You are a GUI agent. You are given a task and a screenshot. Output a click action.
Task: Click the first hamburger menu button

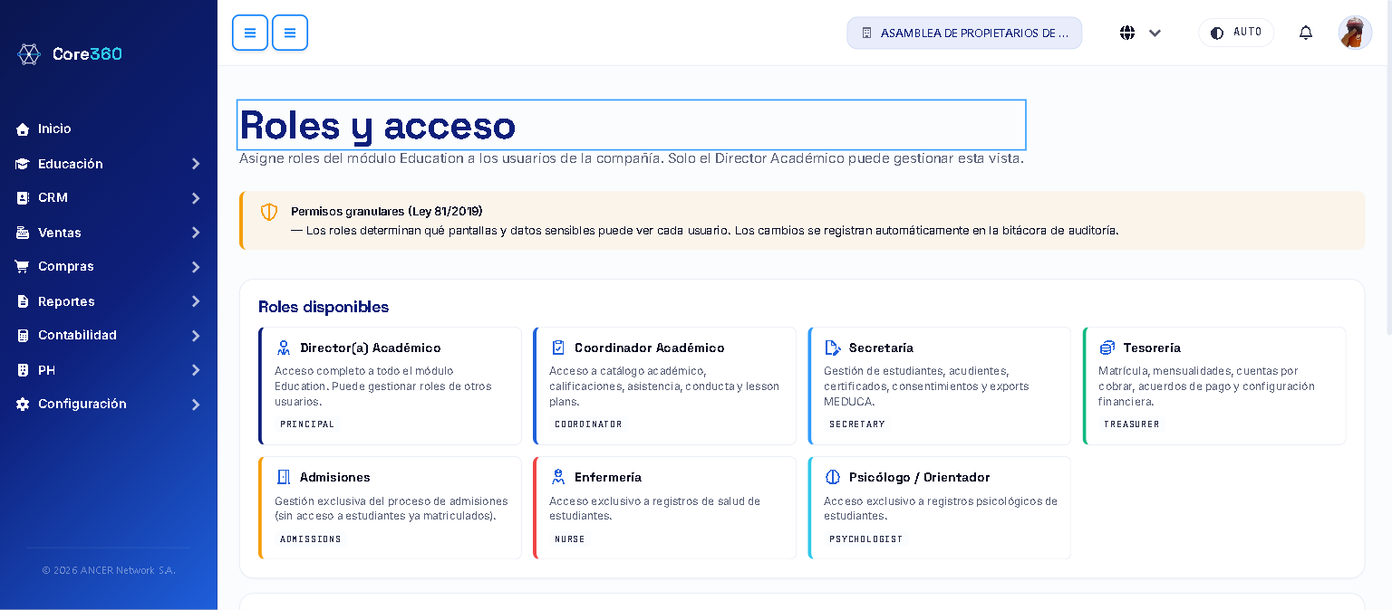tap(250, 33)
